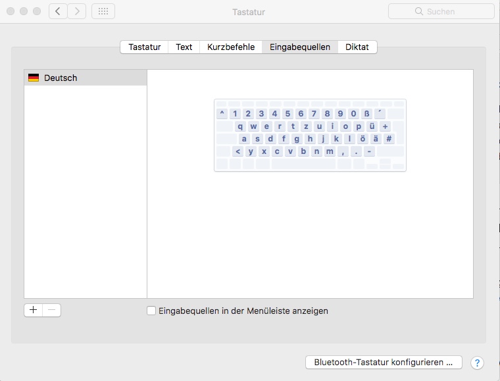The width and height of the screenshot is (500, 381).
Task: Switch to the Text tab
Action: tap(184, 47)
